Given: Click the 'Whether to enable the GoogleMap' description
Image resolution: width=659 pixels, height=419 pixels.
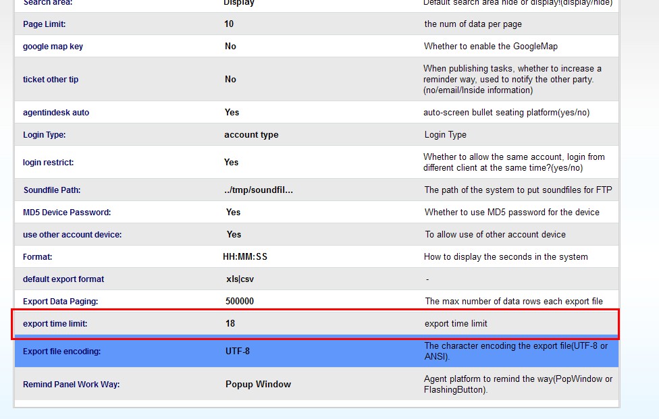Looking at the screenshot, I should click(491, 47).
